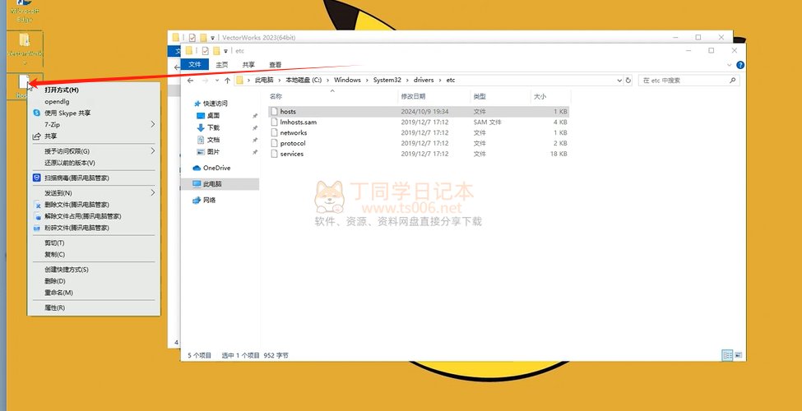Choose 剪切(T) in context menu
The height and width of the screenshot is (411, 802).
tap(94, 242)
